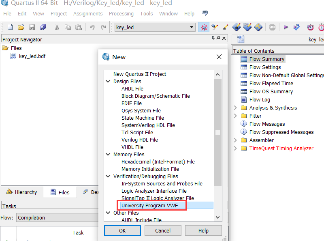Expand the Fitter folder
Screen dimensions: 324x241
tap(235, 116)
